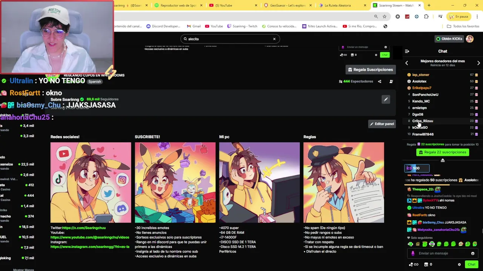Send the message with the green Chat button
This screenshot has width=483, height=271.
point(471,265)
